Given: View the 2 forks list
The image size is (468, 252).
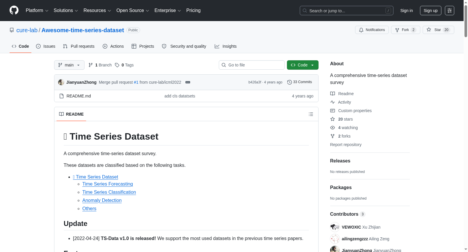Looking at the screenshot, I should tap(340, 136).
